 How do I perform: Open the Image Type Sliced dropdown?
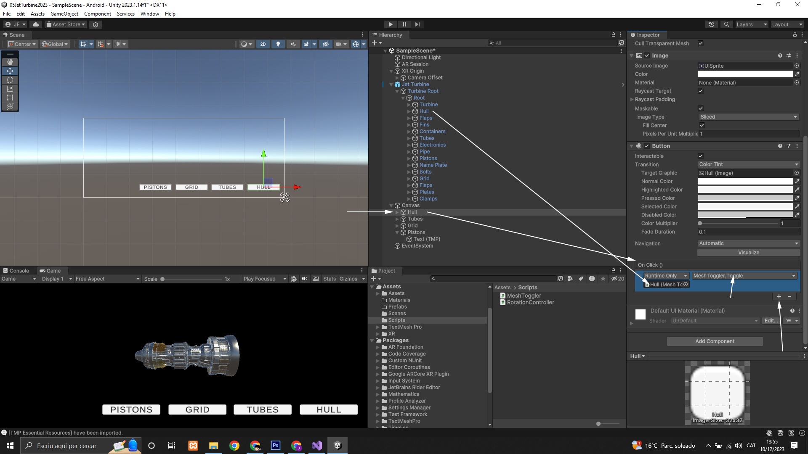tap(748, 117)
